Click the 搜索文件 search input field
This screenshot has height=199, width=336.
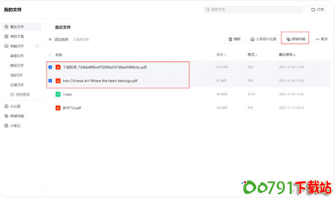(x=253, y=10)
